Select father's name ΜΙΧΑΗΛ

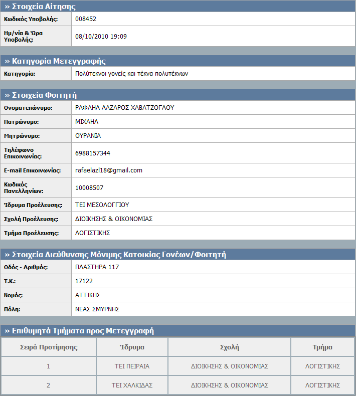[87, 122]
